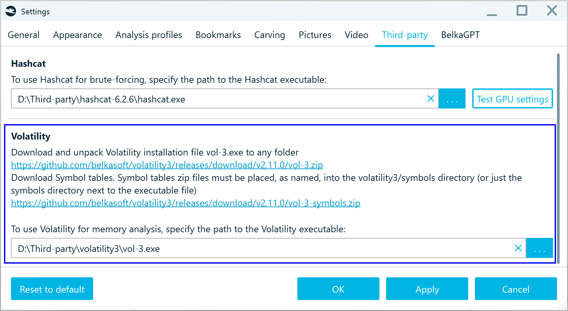Click Reset to default

point(52,289)
